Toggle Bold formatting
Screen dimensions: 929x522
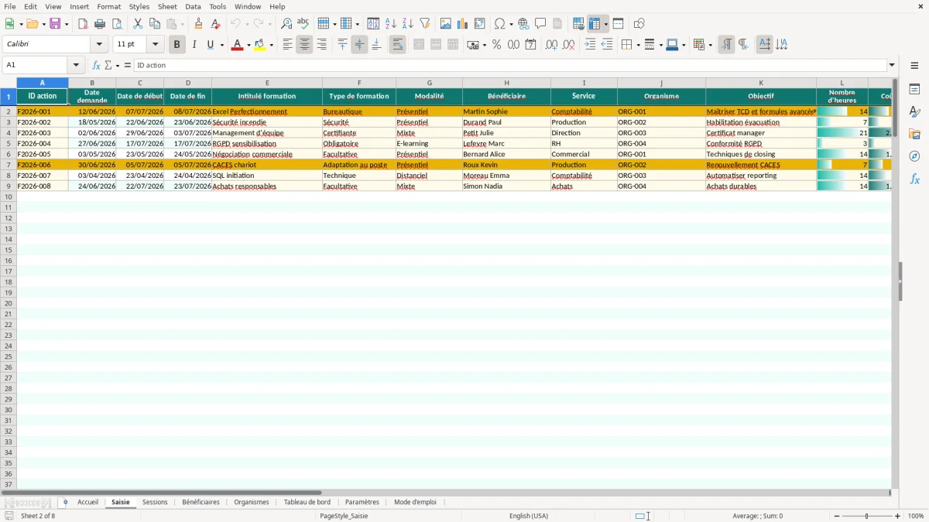(x=177, y=45)
